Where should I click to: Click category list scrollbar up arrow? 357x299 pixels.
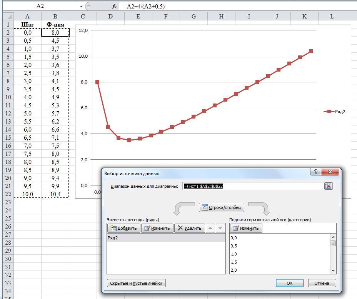tap(333, 237)
